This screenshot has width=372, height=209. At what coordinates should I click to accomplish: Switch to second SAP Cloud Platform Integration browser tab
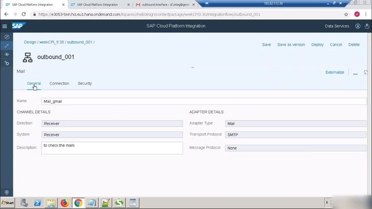97,5
